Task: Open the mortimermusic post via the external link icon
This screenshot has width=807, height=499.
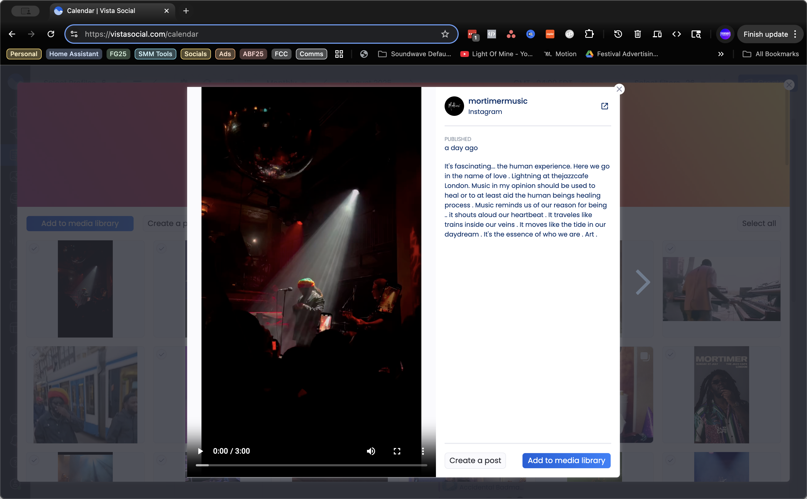Action: (604, 106)
